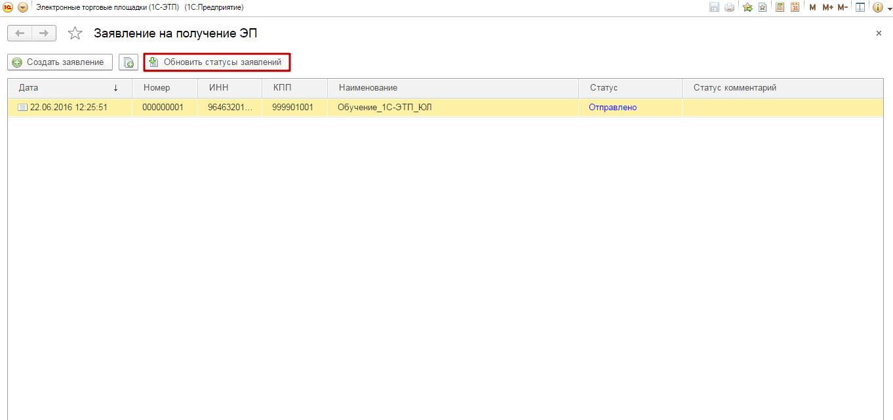The height and width of the screenshot is (420, 893).
Task: Click the Save diskette icon
Action: click(x=715, y=7)
